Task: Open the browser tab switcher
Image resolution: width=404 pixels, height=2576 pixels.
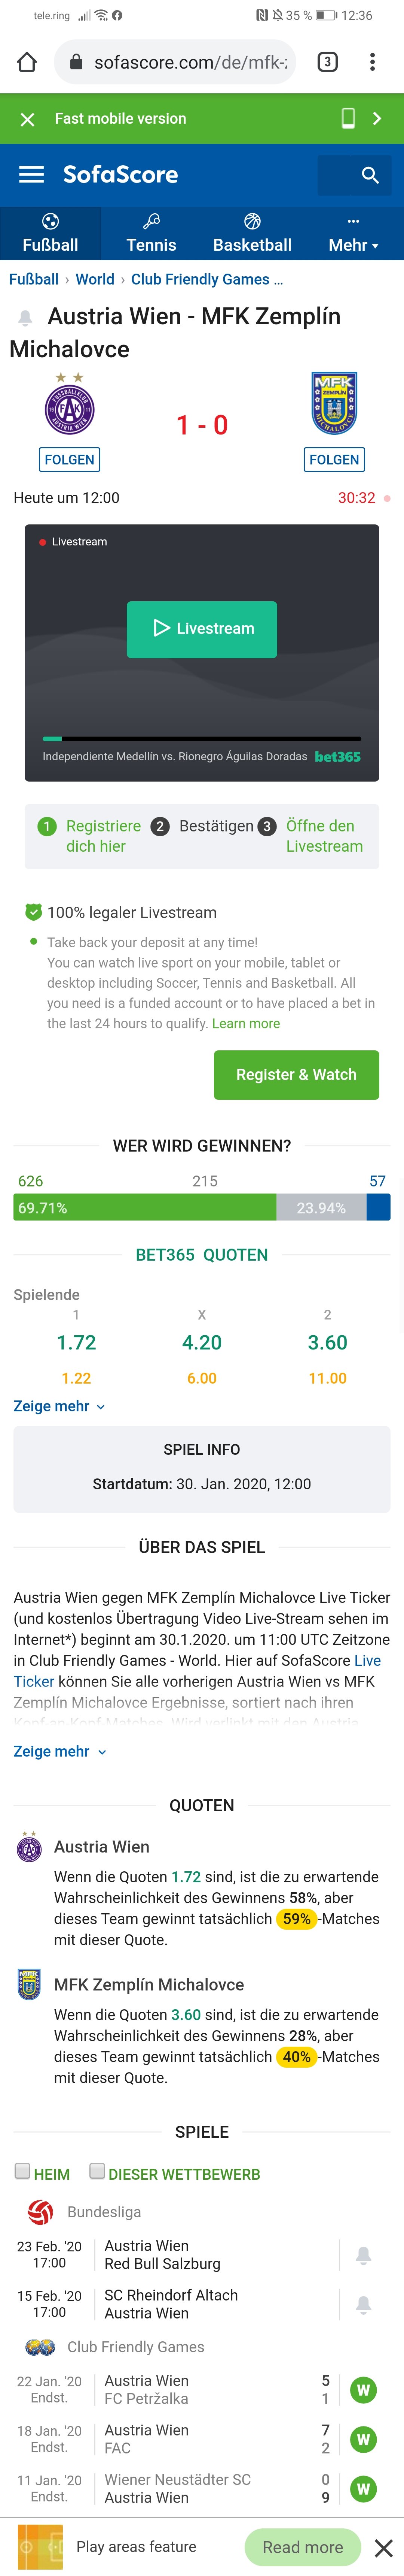Action: tap(327, 62)
